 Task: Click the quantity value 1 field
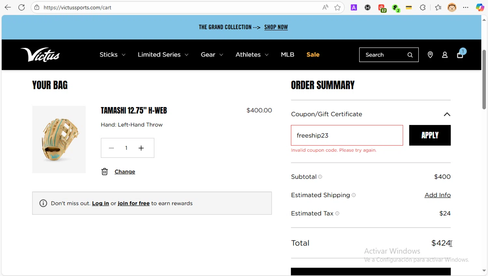[126, 148]
